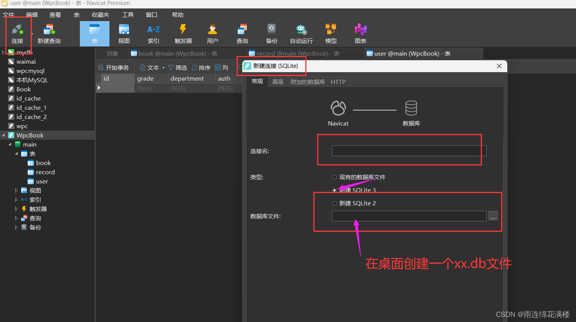Screen dimensions: 576x322
Task: Click the connection name (连接名) input field
Action: tap(409, 151)
